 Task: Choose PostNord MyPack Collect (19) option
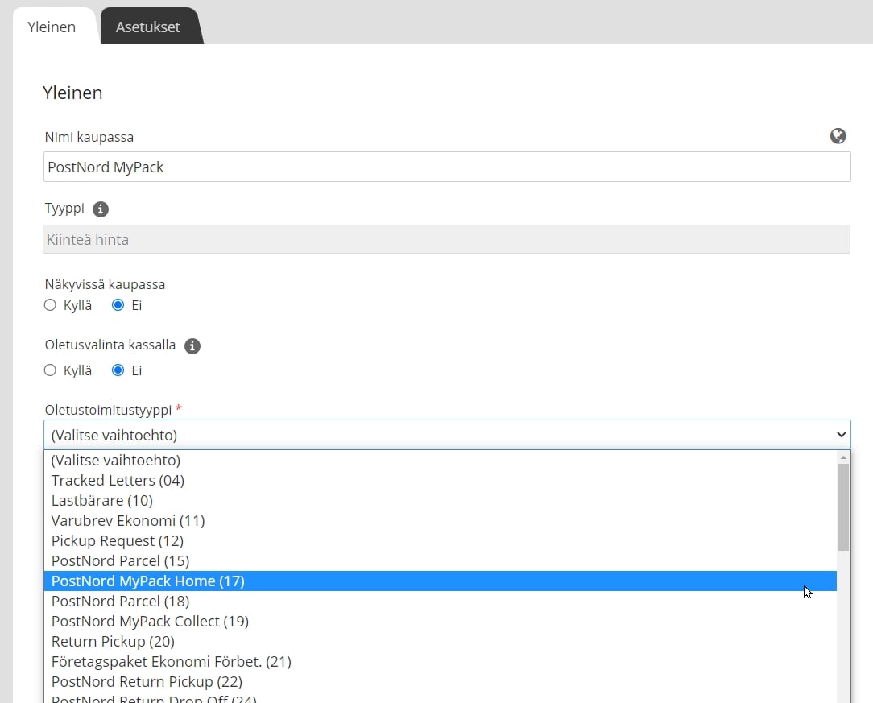(x=441, y=621)
